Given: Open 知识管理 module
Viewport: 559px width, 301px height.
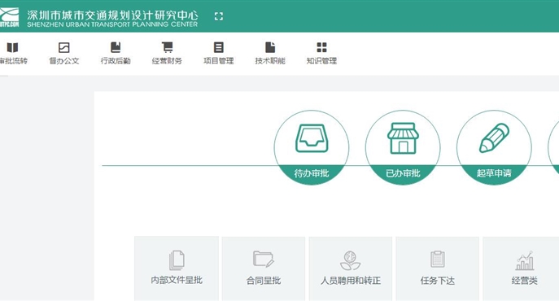Looking at the screenshot, I should (321, 54).
